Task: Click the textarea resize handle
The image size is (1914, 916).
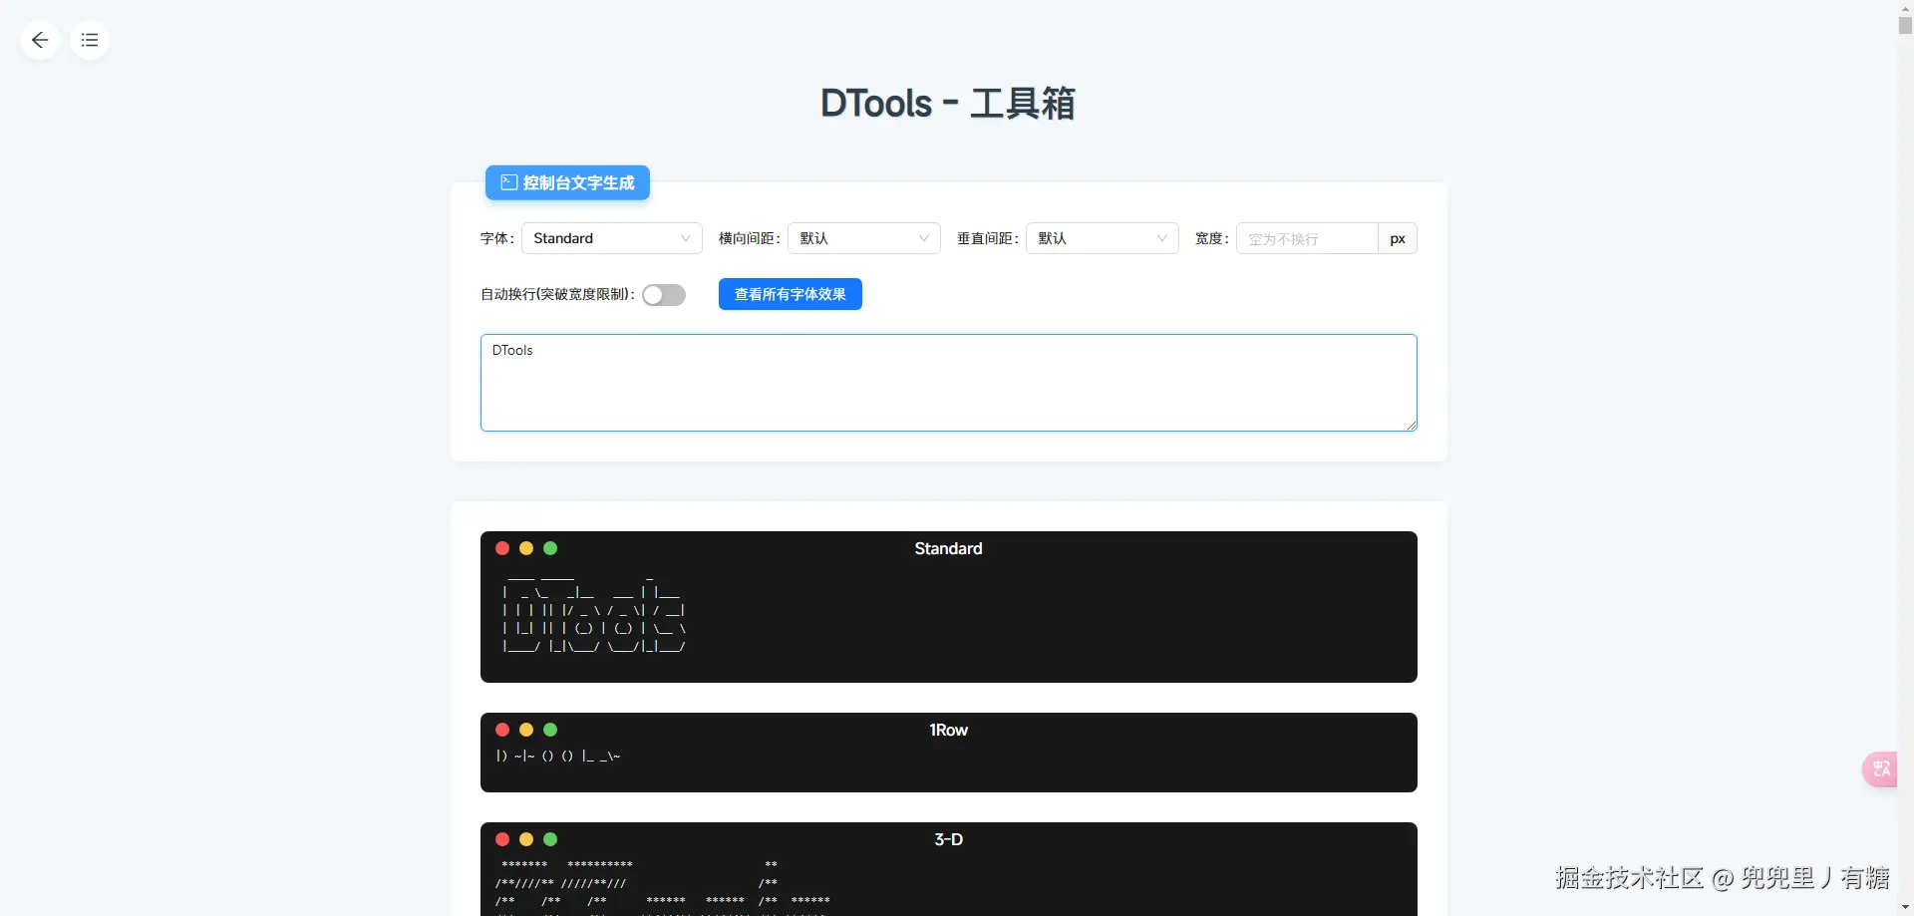Action: (x=1412, y=426)
